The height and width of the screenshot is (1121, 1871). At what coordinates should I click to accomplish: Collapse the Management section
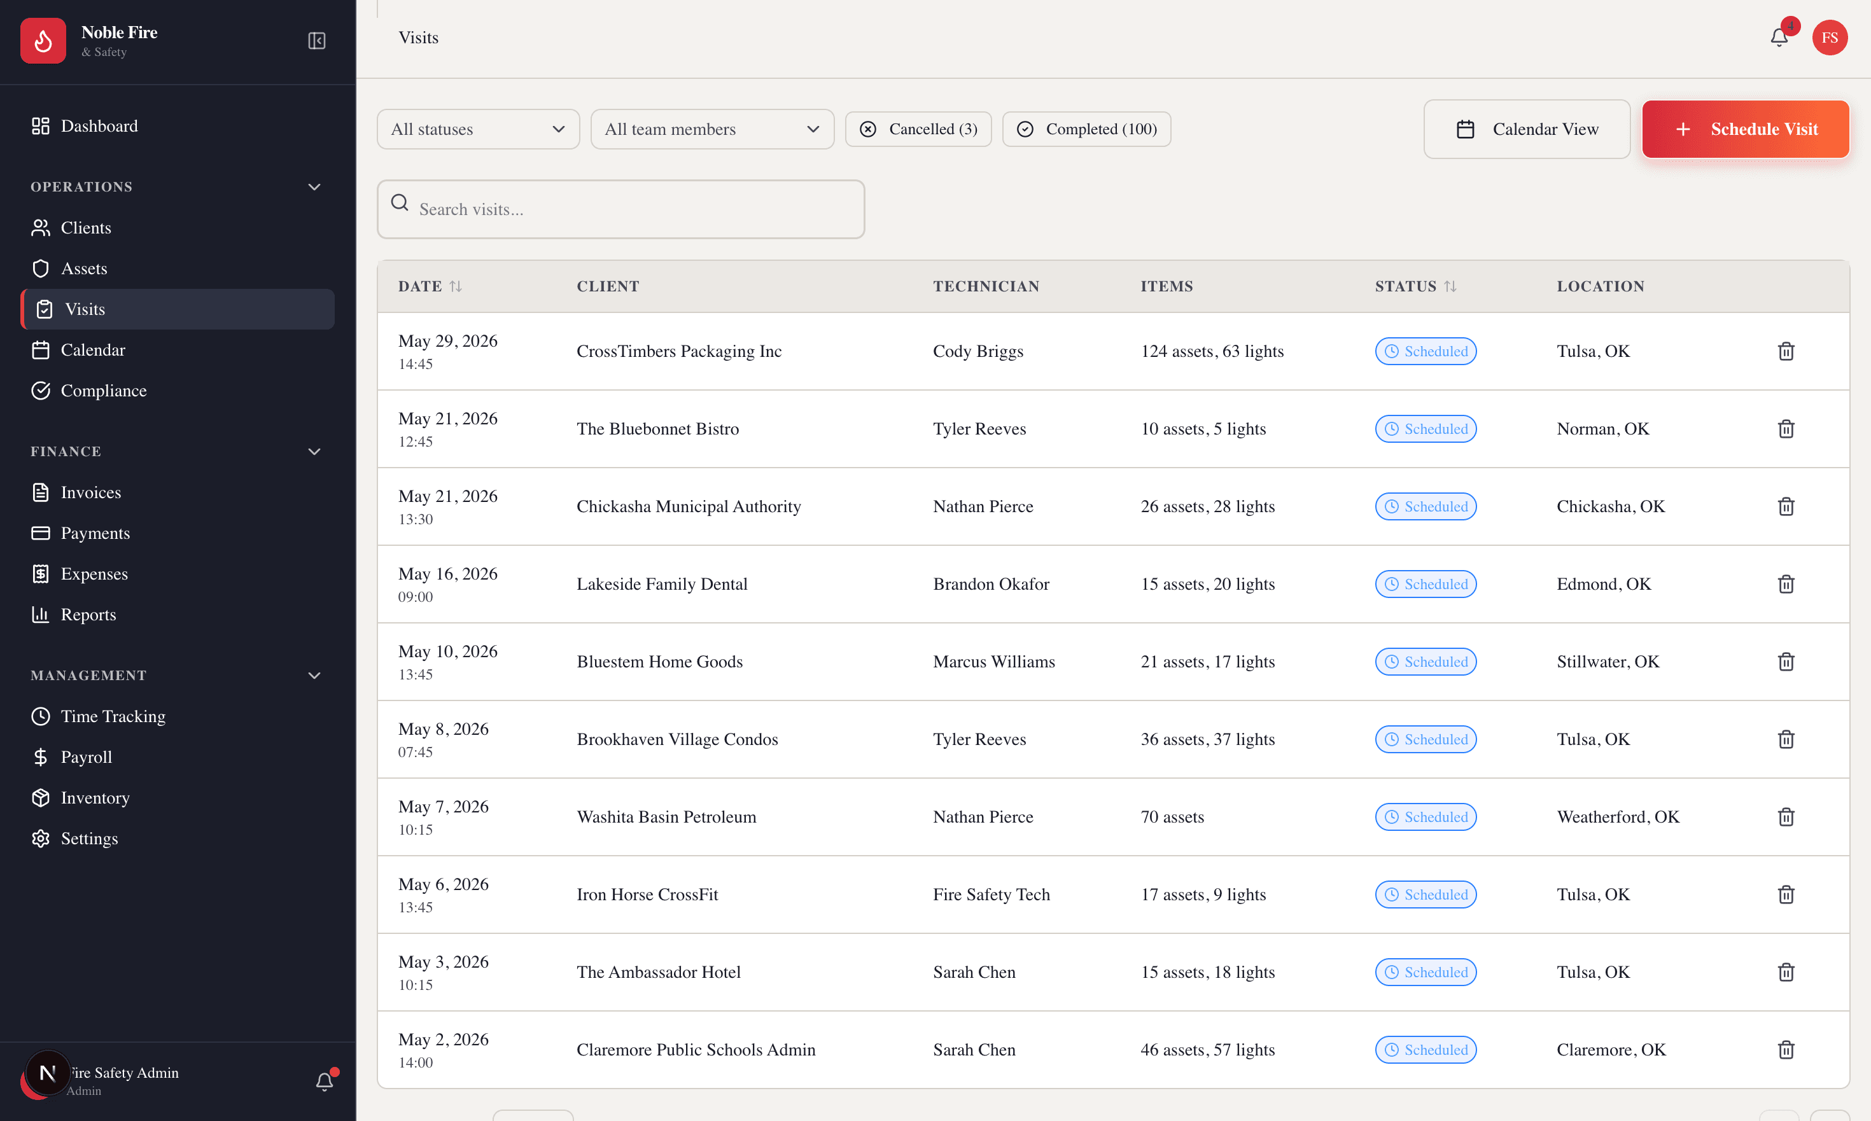click(314, 675)
